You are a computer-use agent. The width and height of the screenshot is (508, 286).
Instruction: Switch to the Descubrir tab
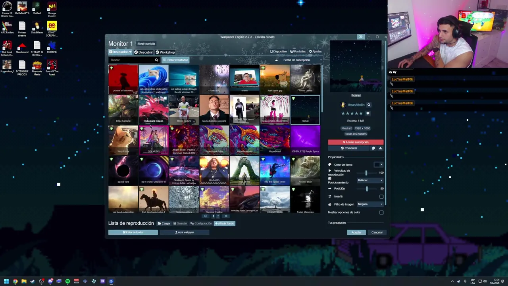tap(143, 52)
